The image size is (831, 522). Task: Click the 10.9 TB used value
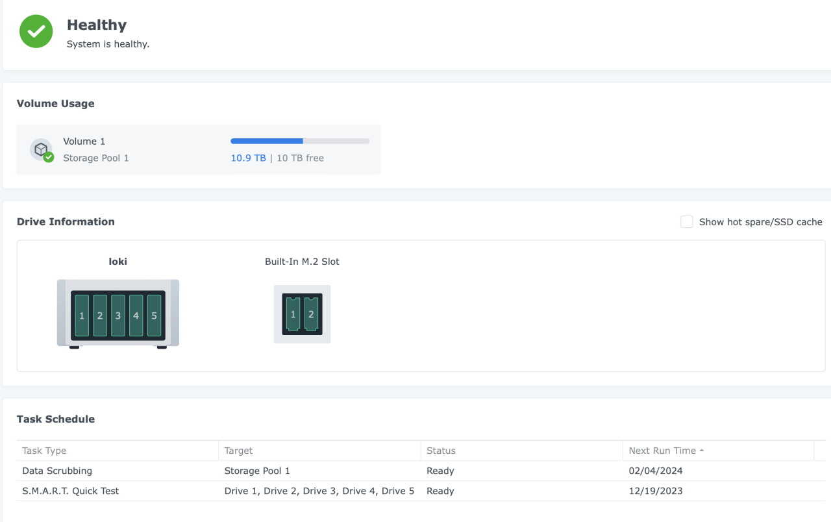click(x=248, y=158)
